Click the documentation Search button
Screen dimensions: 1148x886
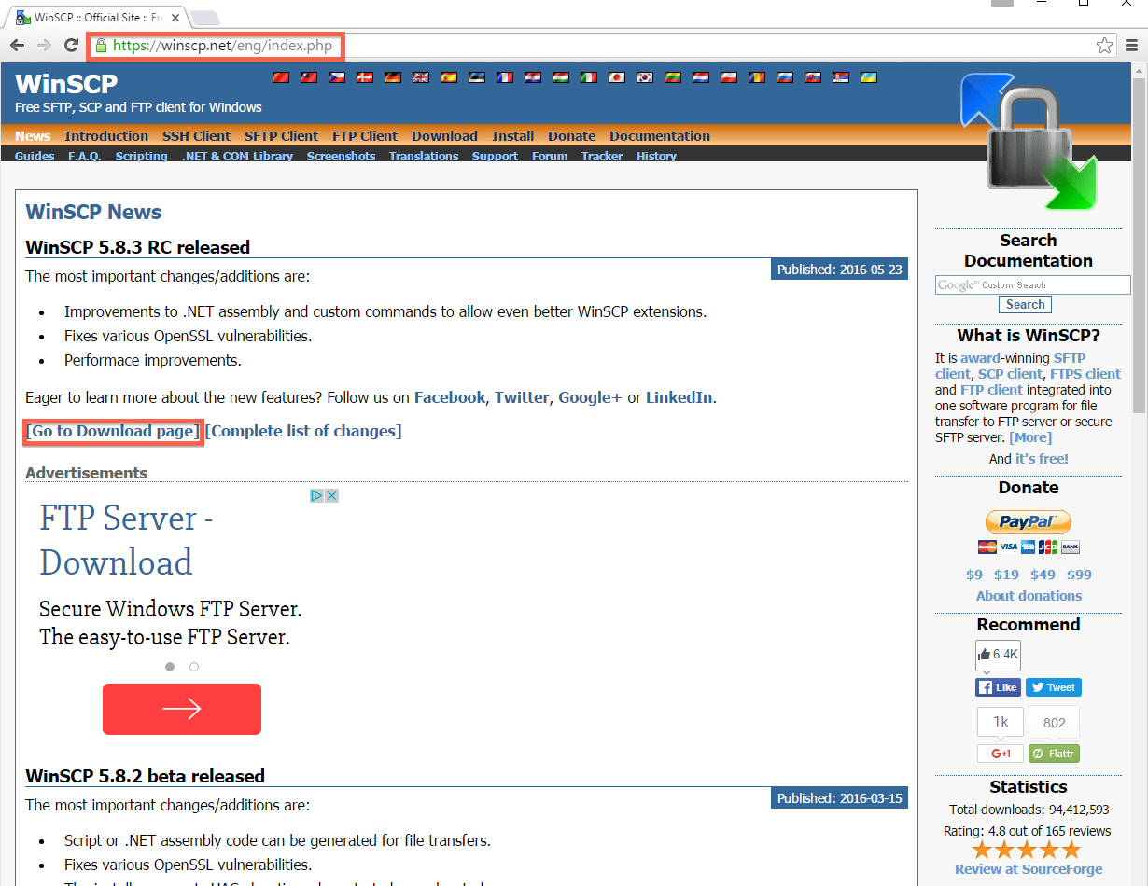click(1025, 304)
